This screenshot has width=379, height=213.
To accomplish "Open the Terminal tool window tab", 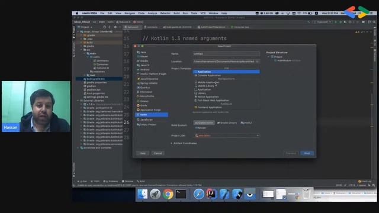I will [127, 181].
